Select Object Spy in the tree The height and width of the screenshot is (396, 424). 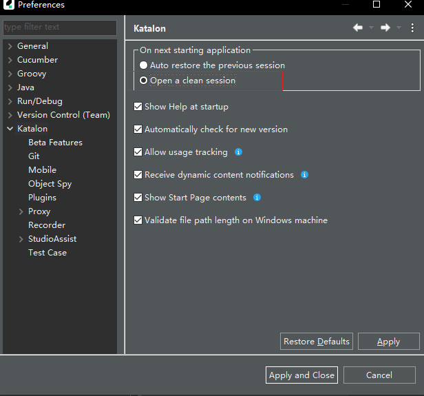[50, 184]
